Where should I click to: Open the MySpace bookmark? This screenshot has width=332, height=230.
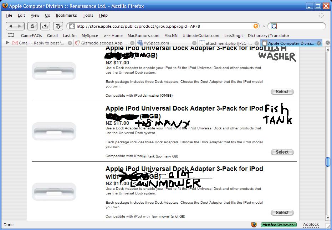pyautogui.click(x=90, y=36)
